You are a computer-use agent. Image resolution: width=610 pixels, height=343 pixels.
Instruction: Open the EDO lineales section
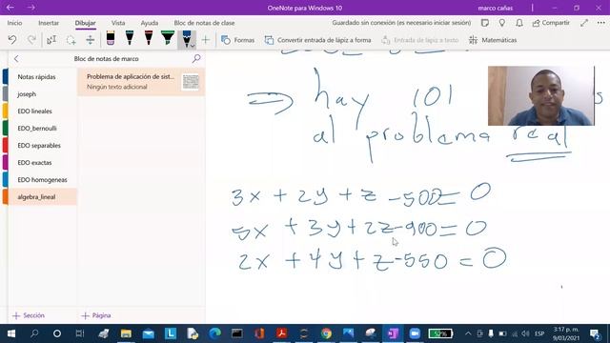tap(42, 111)
